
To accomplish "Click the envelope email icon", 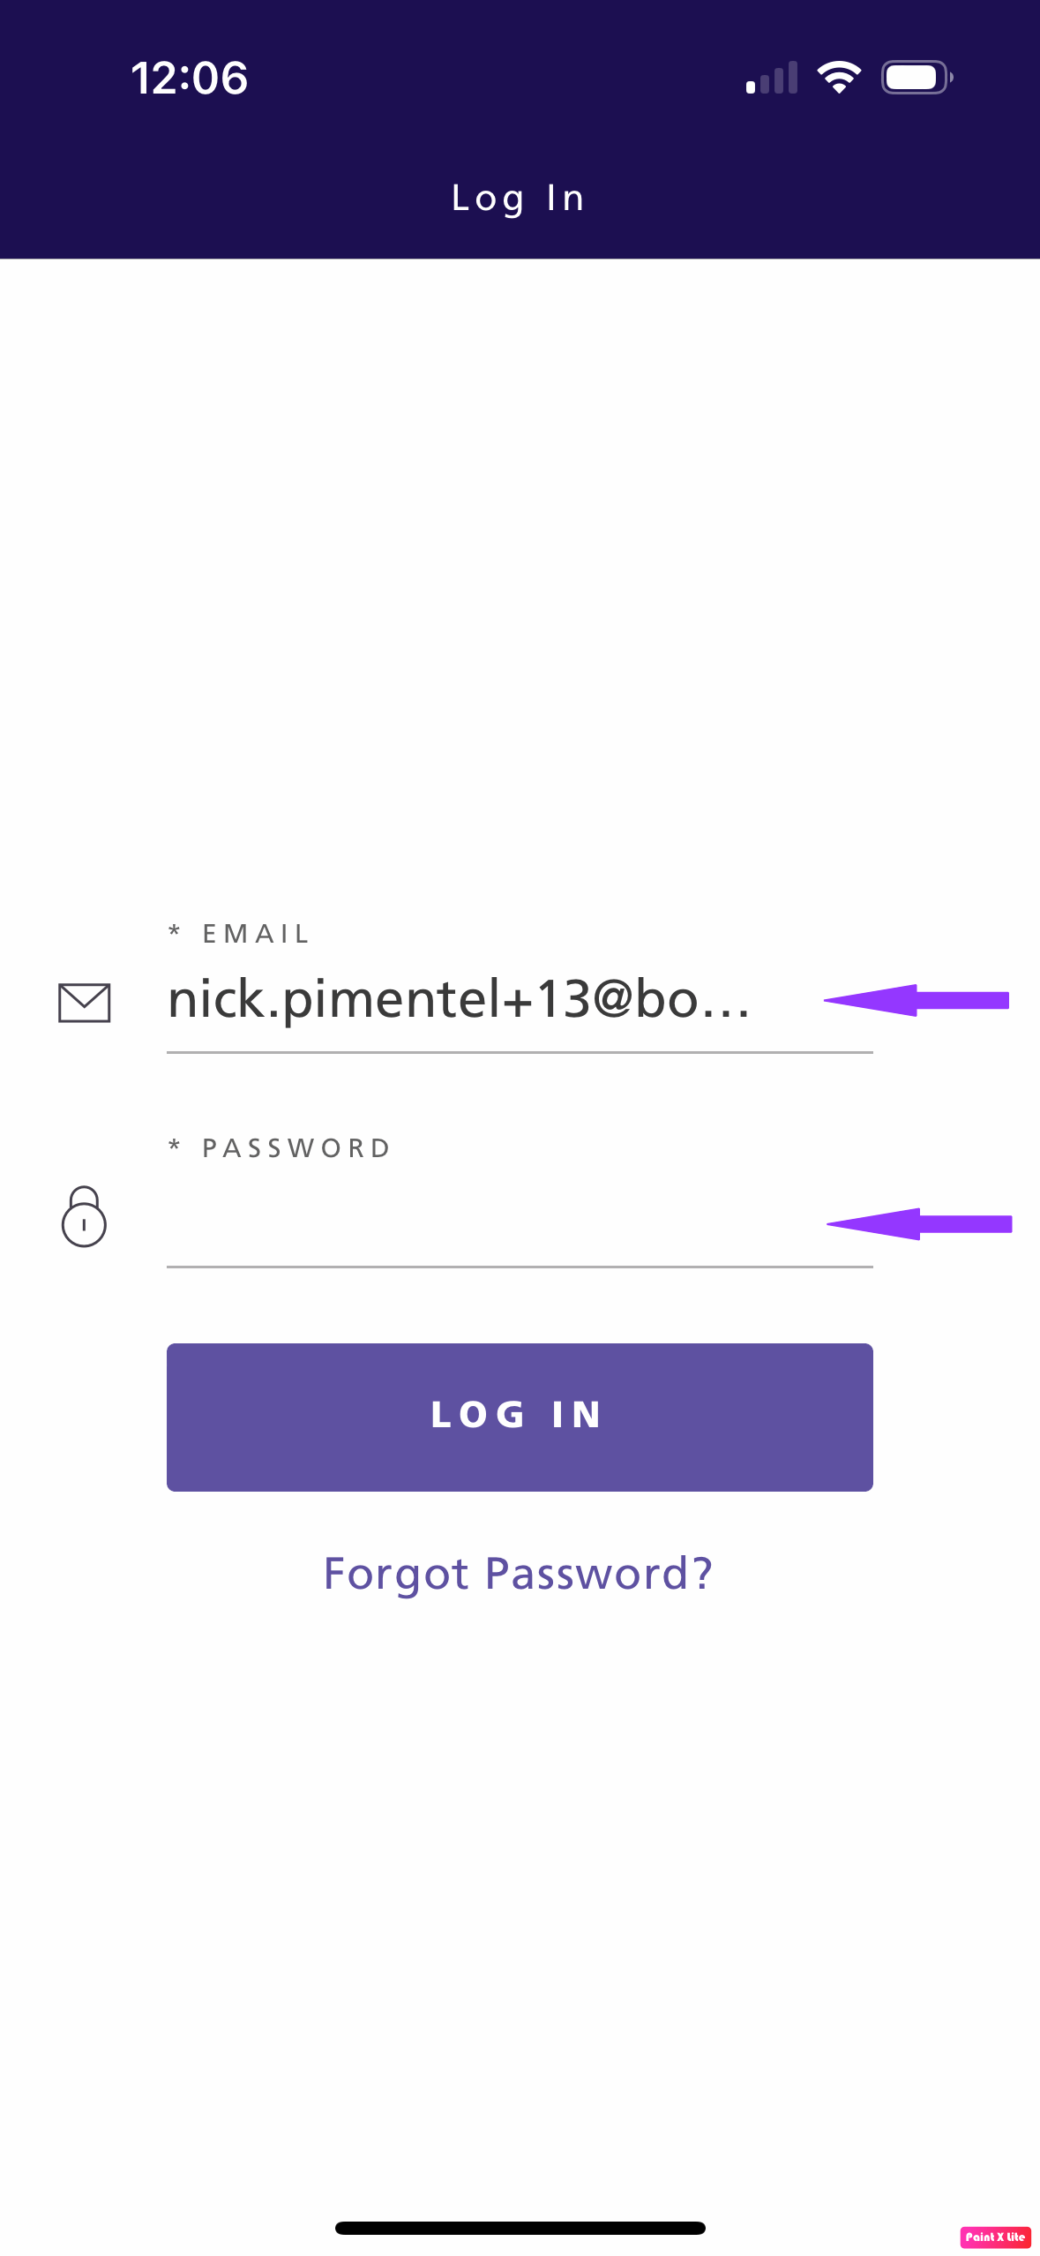I will point(83,1003).
